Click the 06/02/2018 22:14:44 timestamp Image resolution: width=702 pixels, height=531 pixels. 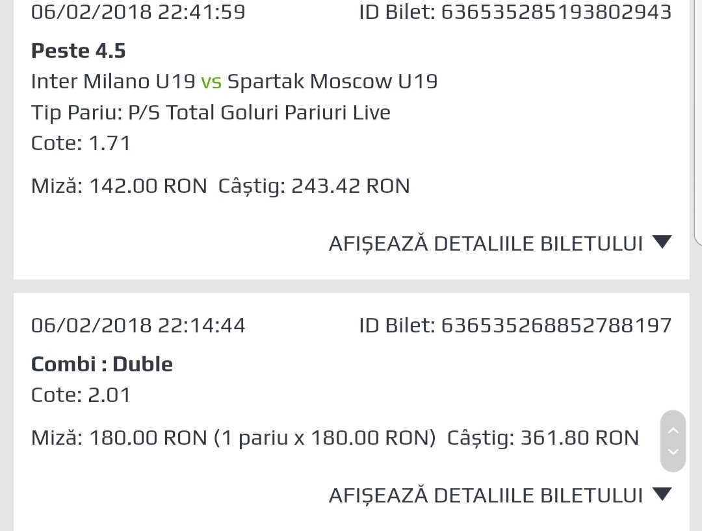(x=138, y=325)
